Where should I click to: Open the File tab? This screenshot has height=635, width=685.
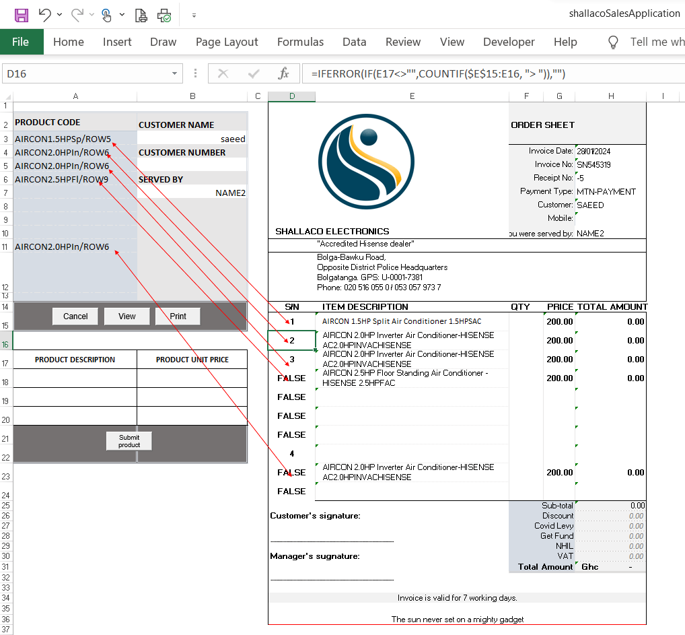pyautogui.click(x=21, y=42)
